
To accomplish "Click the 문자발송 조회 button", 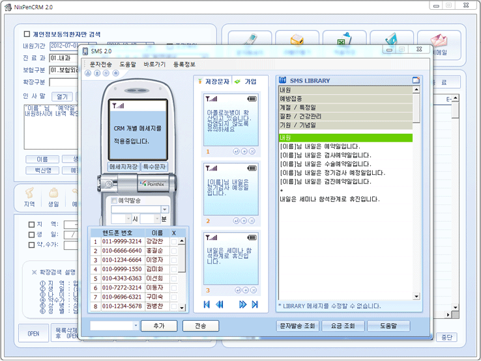I will tap(297, 326).
